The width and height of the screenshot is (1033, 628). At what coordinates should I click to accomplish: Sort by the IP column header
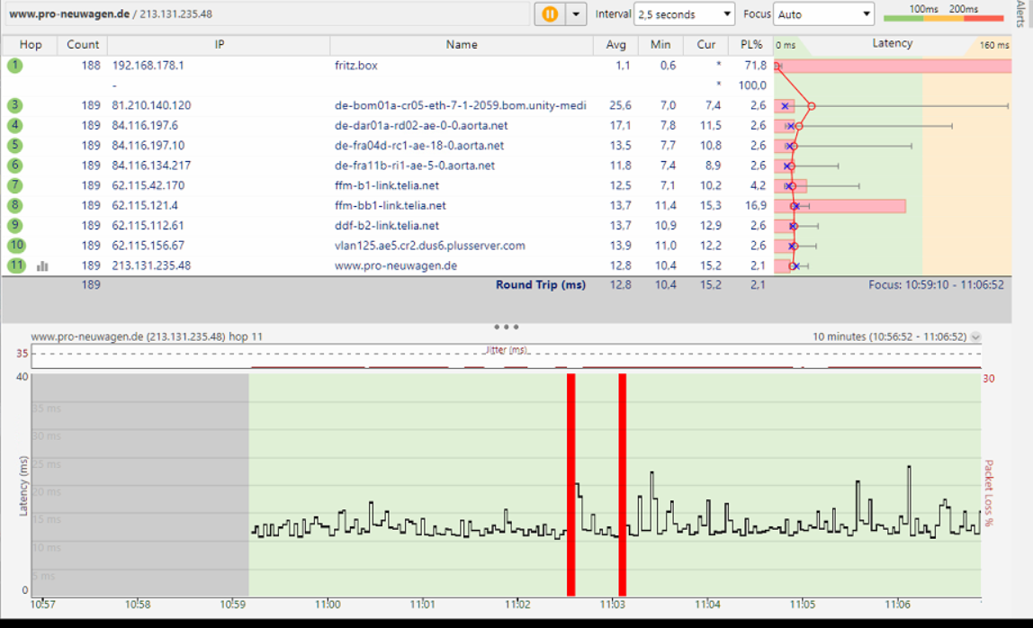point(219,45)
